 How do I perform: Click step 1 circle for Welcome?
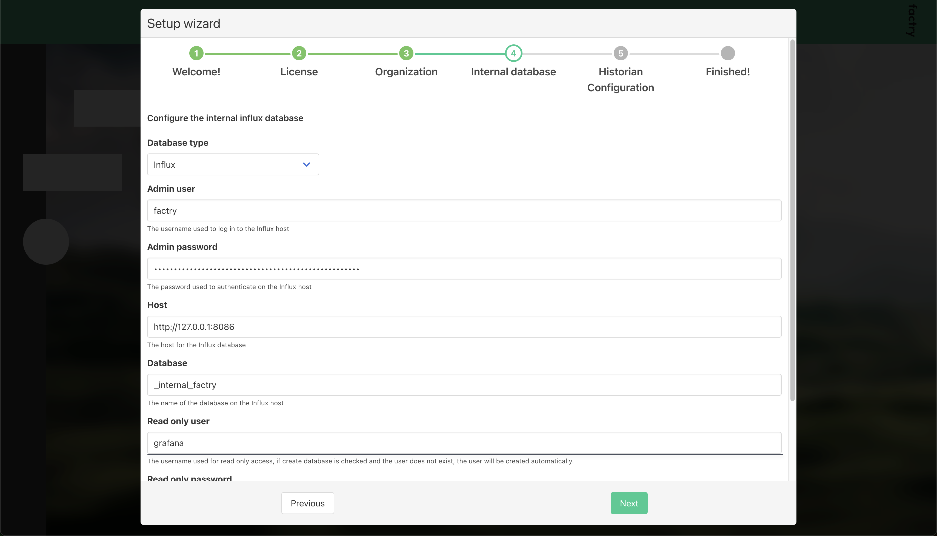click(x=196, y=53)
